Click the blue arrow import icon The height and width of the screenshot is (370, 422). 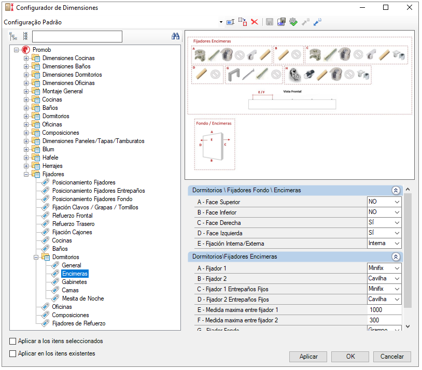317,22
